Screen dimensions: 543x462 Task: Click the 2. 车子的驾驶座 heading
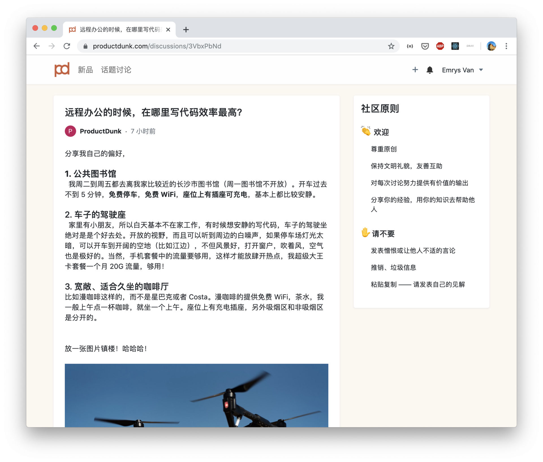(95, 214)
